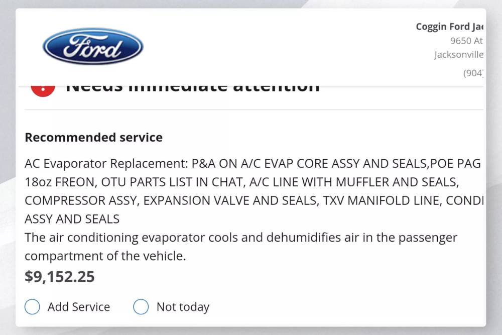502x335 pixels.
Task: Choose the Not today radio button
Action: click(141, 307)
